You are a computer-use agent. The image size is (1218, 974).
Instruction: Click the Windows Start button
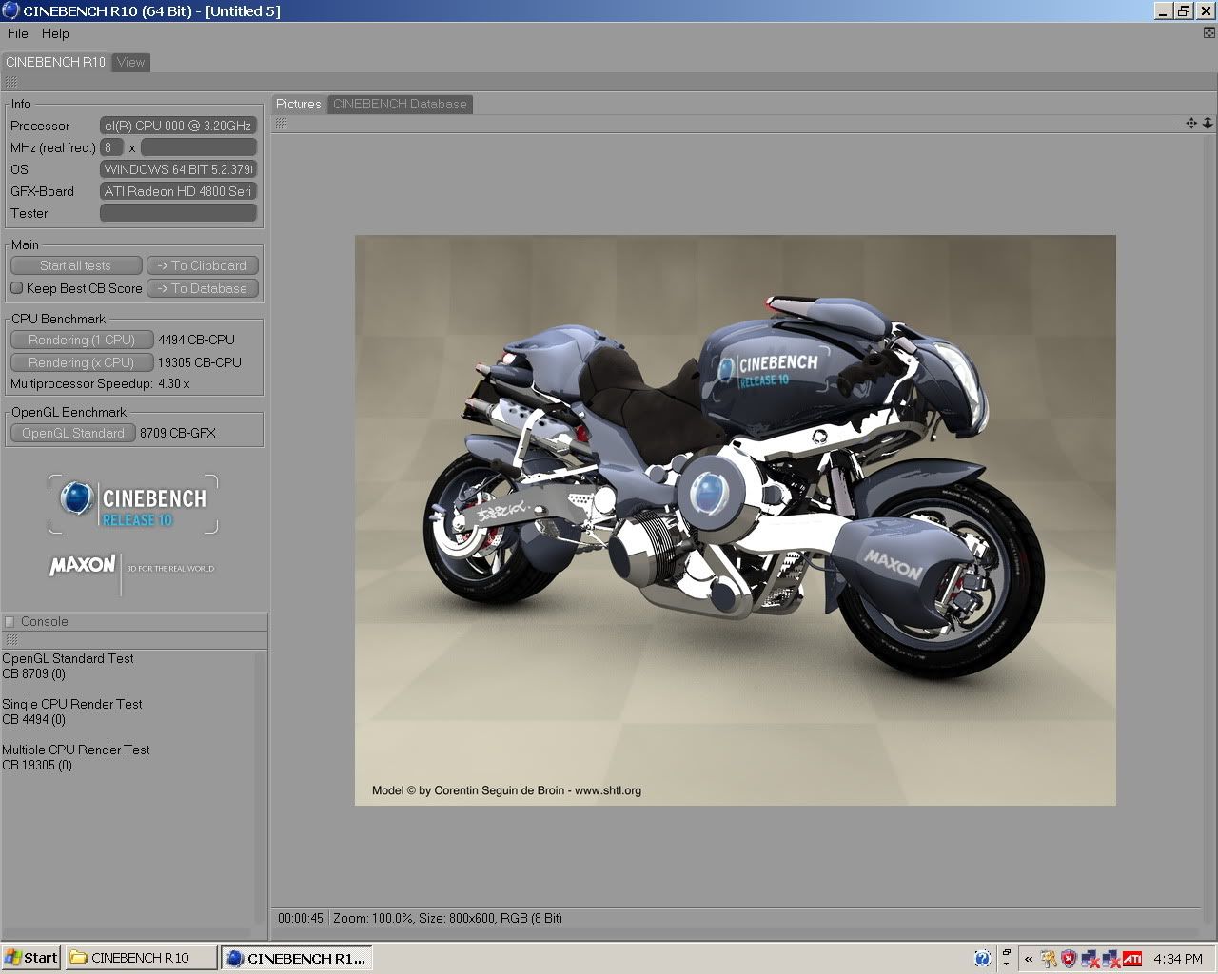[x=31, y=958]
